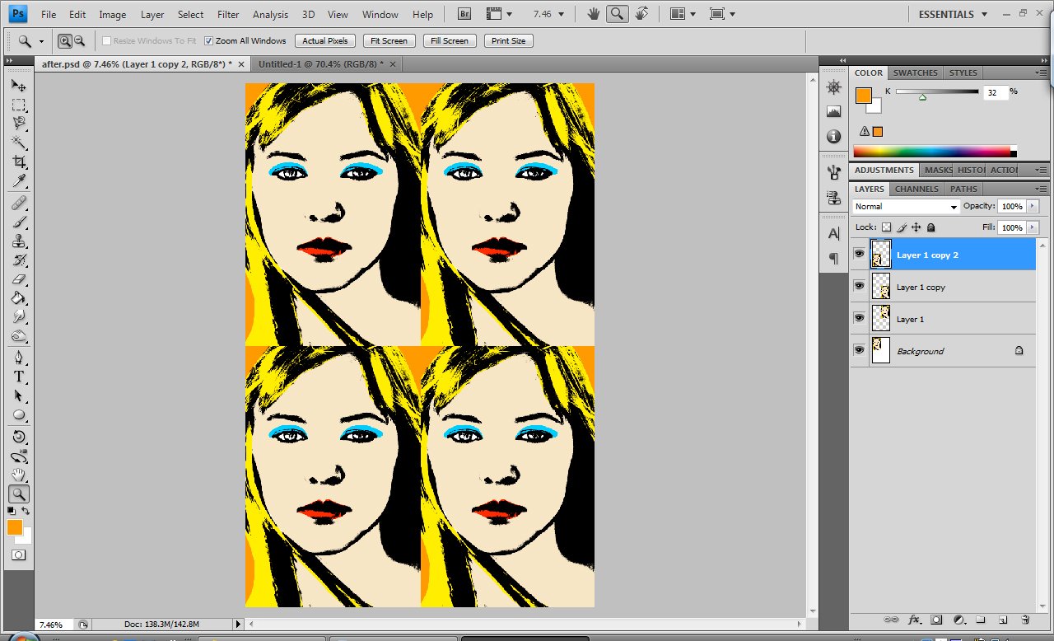The height and width of the screenshot is (641, 1054).
Task: Open the Filter menu
Action: (x=228, y=15)
